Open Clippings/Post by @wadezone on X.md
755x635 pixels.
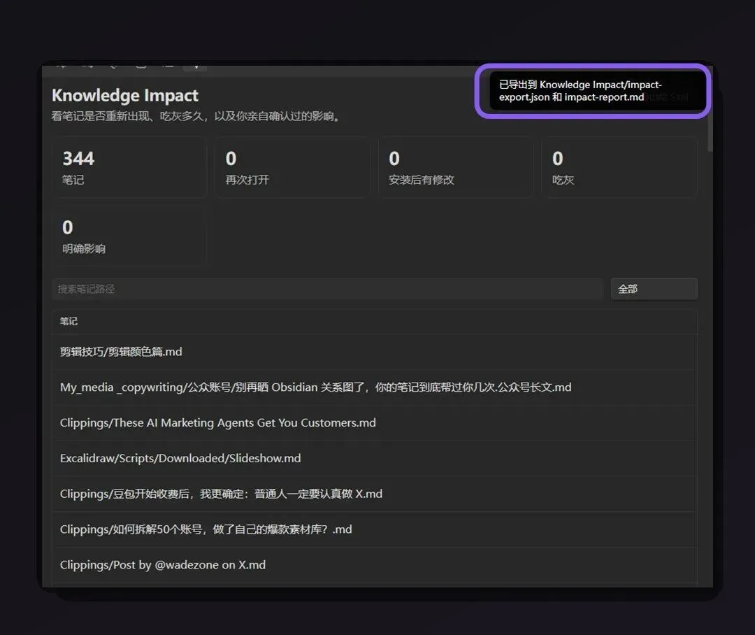point(375,564)
